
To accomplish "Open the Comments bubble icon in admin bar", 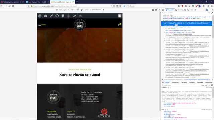I will [63, 16].
